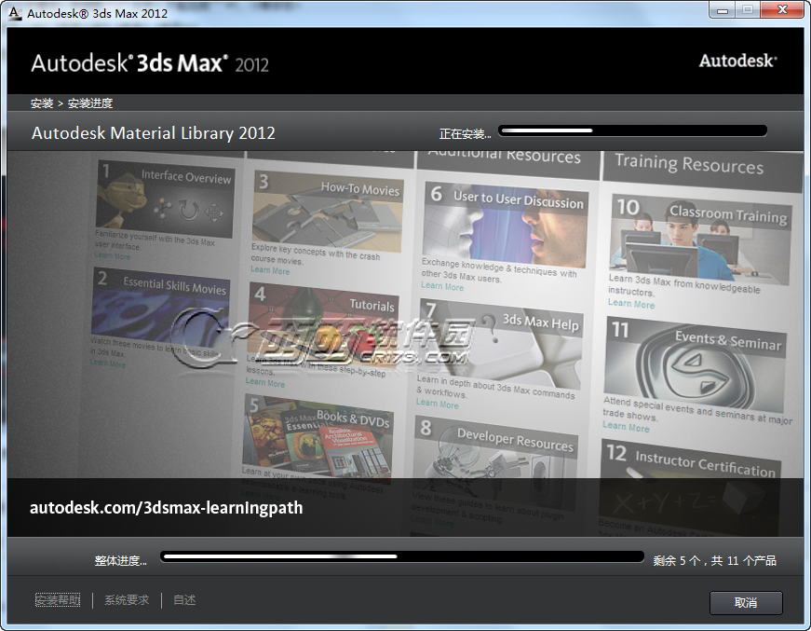
Task: Click the Books & DVDs thumbnail
Action: [x=318, y=439]
